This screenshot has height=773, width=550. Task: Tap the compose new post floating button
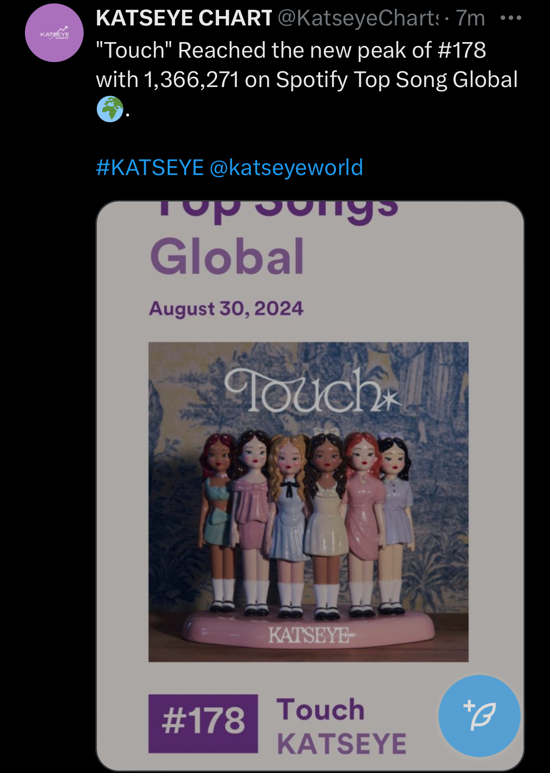tap(480, 716)
